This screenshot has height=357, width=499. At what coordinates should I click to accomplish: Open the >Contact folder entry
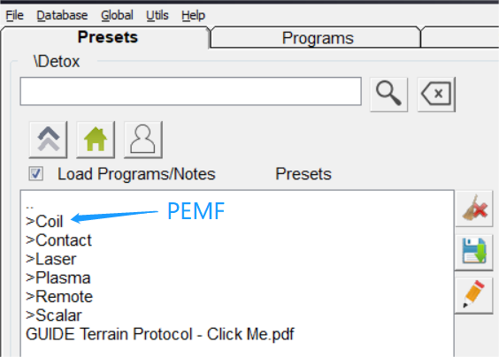click(58, 240)
